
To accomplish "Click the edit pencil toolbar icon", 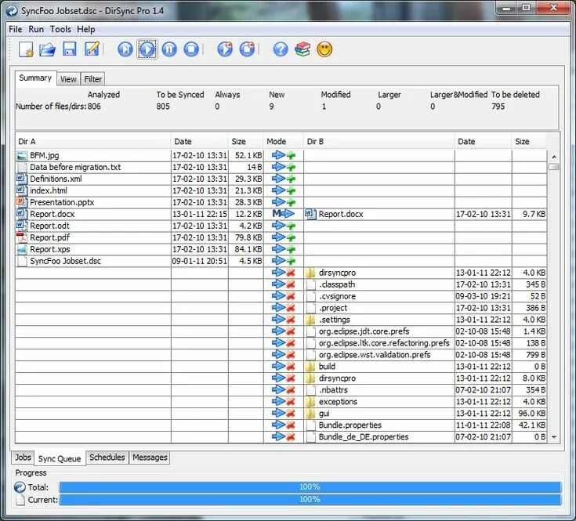I will 92,49.
